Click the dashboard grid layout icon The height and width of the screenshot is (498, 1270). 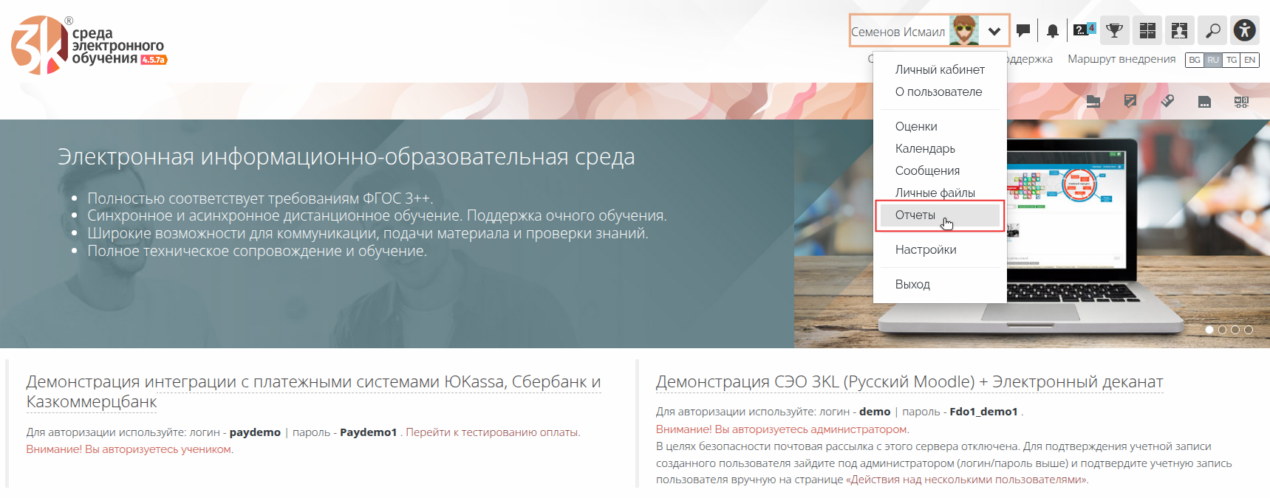coord(1147,31)
